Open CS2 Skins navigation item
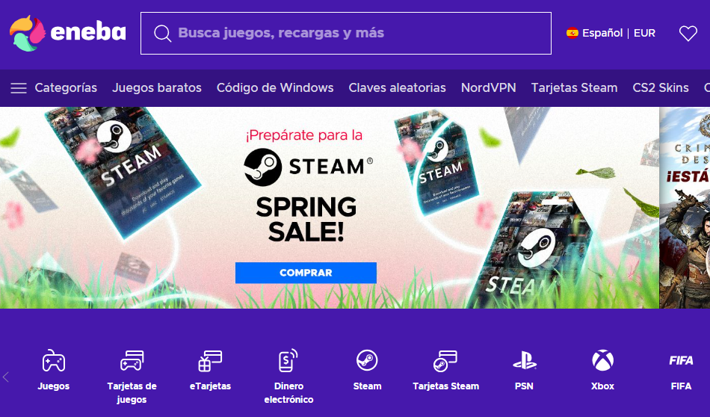This screenshot has height=417, width=710. (661, 88)
